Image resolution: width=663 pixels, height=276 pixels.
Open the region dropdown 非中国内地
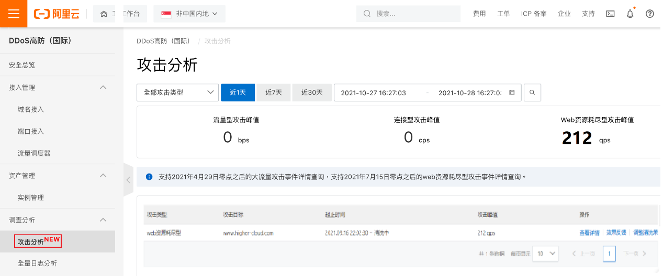(x=189, y=14)
